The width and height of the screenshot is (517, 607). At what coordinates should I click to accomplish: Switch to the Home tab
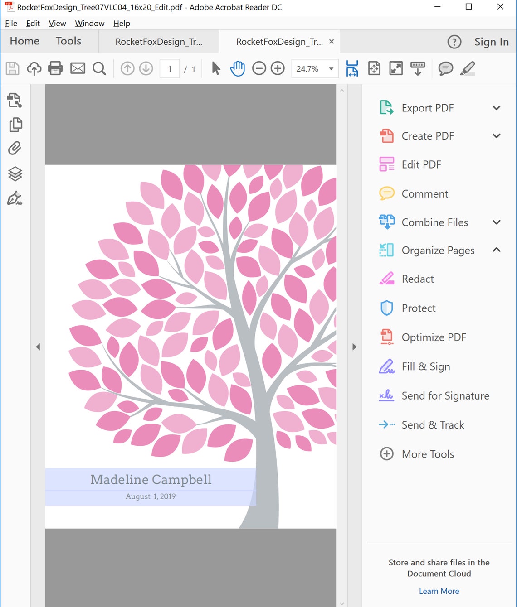tap(24, 41)
